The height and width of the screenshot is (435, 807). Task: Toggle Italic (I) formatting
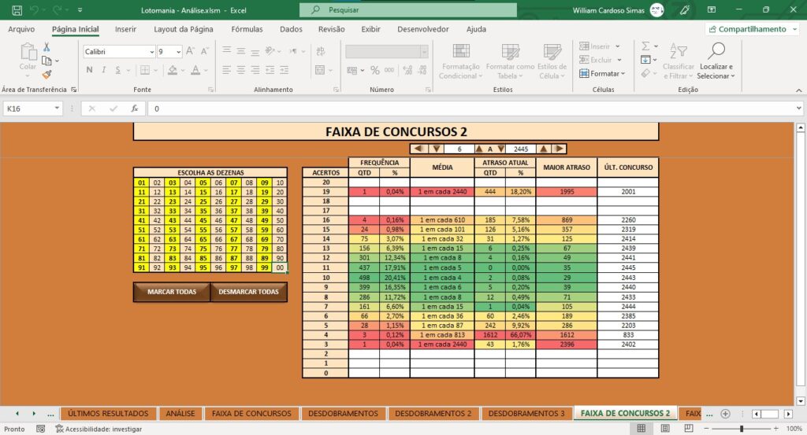tap(103, 70)
